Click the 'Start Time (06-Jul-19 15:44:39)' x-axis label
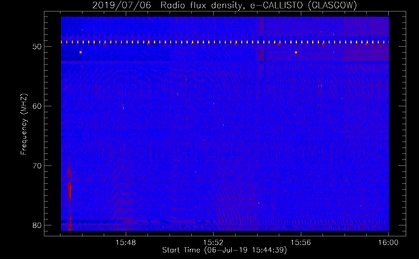Image resolution: width=419 pixels, height=259 pixels. coord(225,250)
